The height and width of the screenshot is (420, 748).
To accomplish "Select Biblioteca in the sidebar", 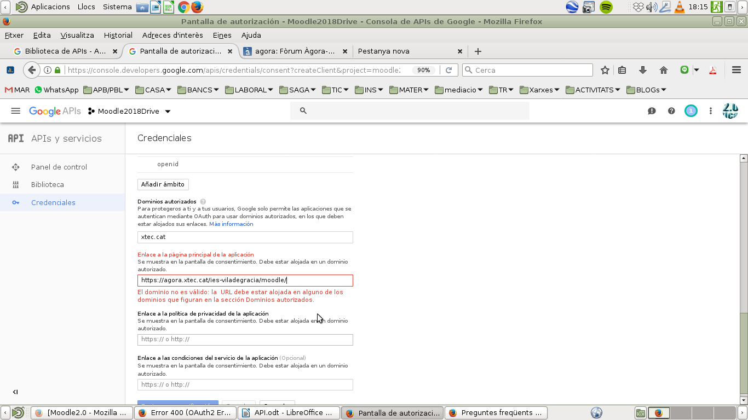I will coord(47,184).
